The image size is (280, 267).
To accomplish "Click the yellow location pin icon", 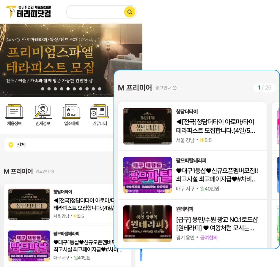I will (11, 145).
